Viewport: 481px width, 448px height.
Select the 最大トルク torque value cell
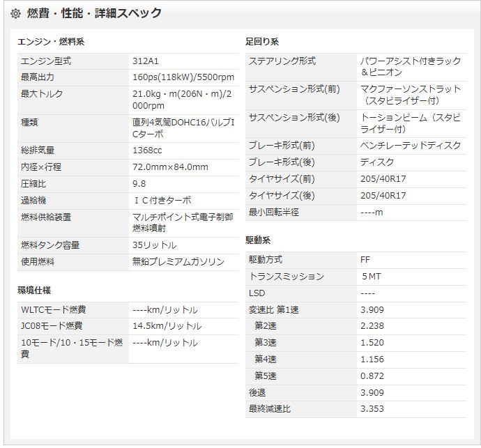coord(183,100)
